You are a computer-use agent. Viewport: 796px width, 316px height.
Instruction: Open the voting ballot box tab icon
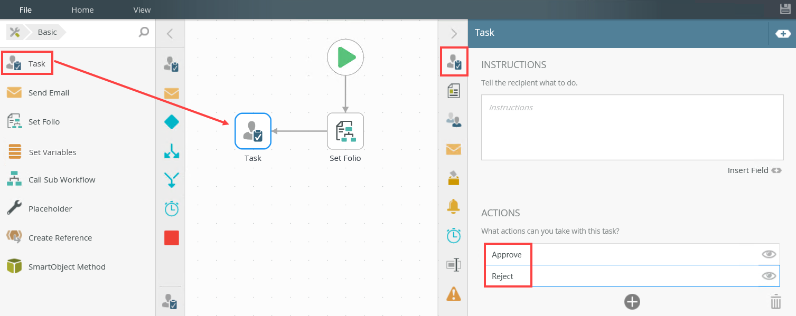[454, 178]
